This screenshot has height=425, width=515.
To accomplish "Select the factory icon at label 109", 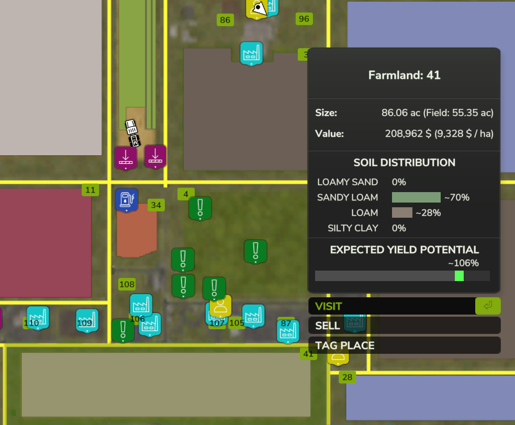I will (87, 320).
